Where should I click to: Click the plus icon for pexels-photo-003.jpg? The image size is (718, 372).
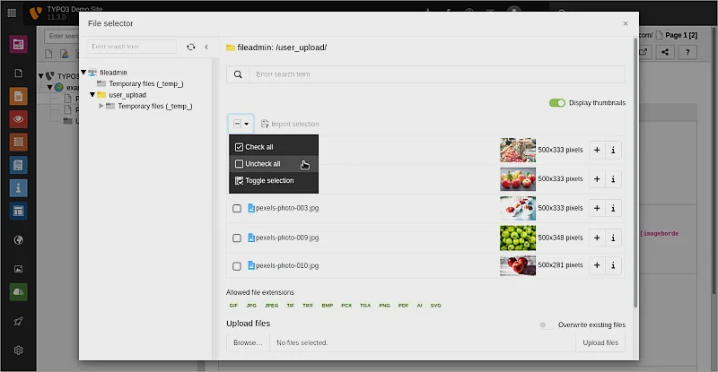pyautogui.click(x=597, y=208)
